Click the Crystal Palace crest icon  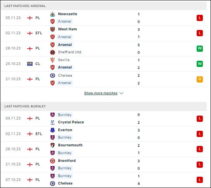click(x=52, y=122)
